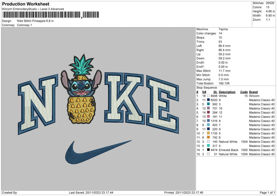Click the St. column header

pos(215,92)
